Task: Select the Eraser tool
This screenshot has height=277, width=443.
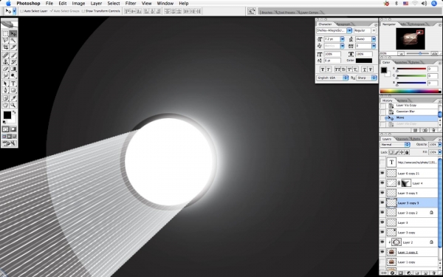Action: pyautogui.click(x=5, y=69)
